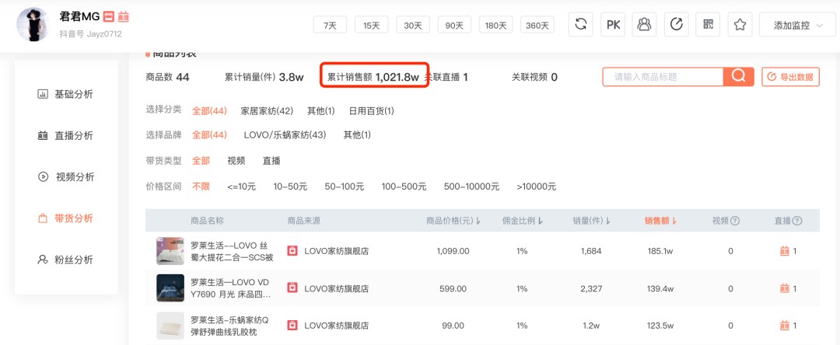Click LOVO store icon in 99.00 row

292,326
